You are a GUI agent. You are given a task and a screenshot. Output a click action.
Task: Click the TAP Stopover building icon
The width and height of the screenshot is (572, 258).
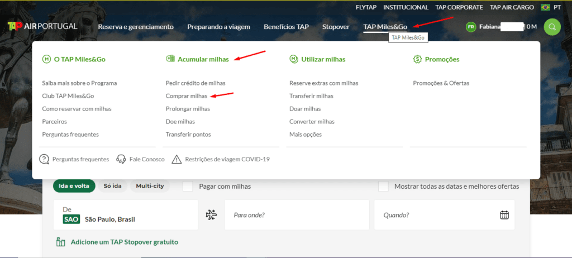point(61,242)
